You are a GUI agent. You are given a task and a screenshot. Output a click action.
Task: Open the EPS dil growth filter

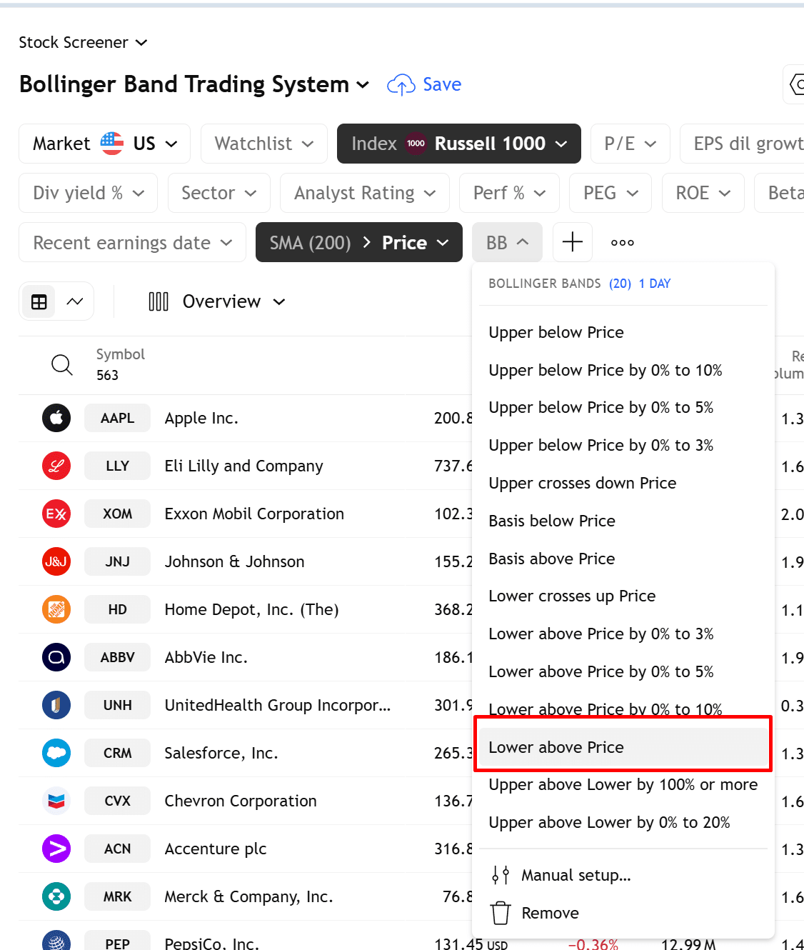point(743,144)
